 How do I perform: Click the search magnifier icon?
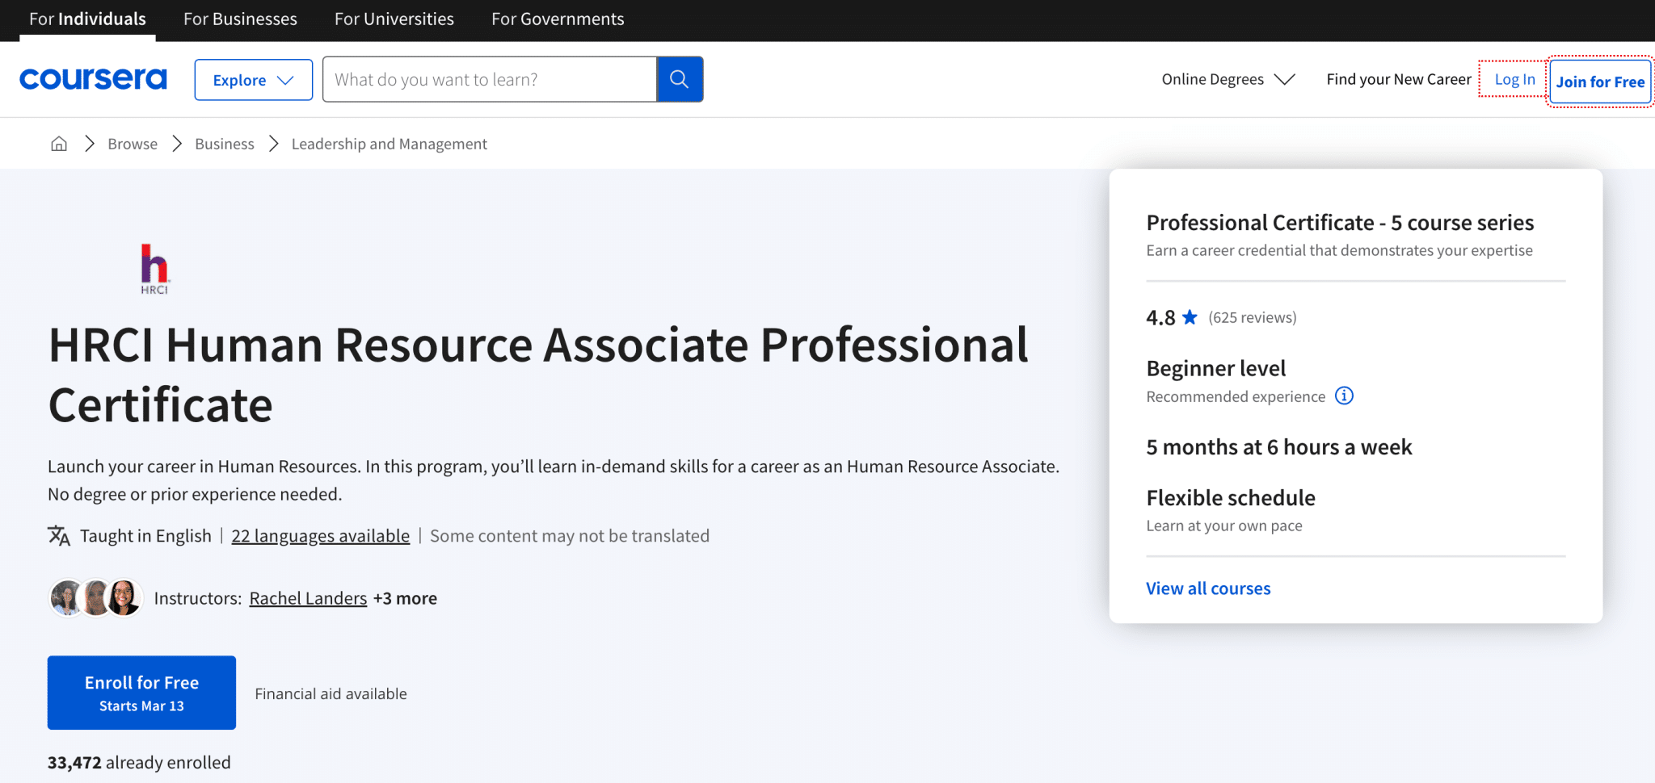[x=680, y=79]
